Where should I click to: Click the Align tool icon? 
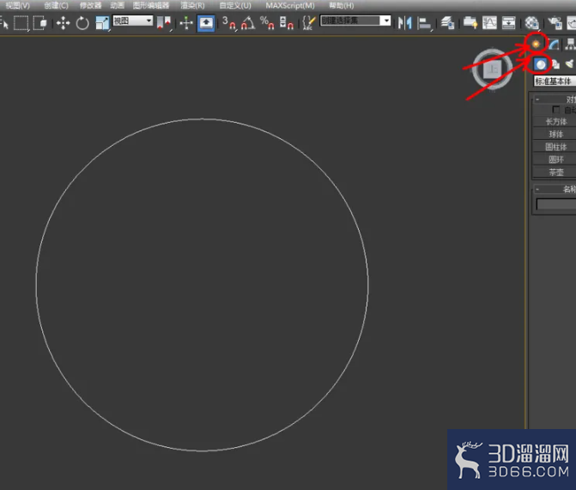[424, 23]
